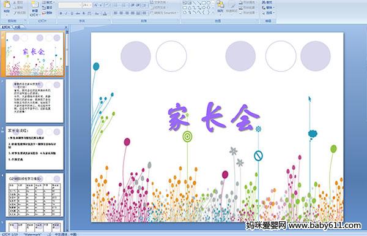Toggle Italic formatting button
Viewport: 367px width, 236px height.
66,13
